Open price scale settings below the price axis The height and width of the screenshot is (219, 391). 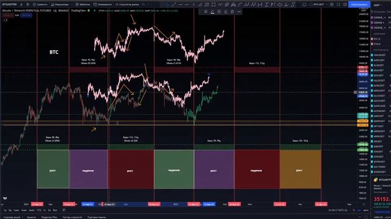364,204
